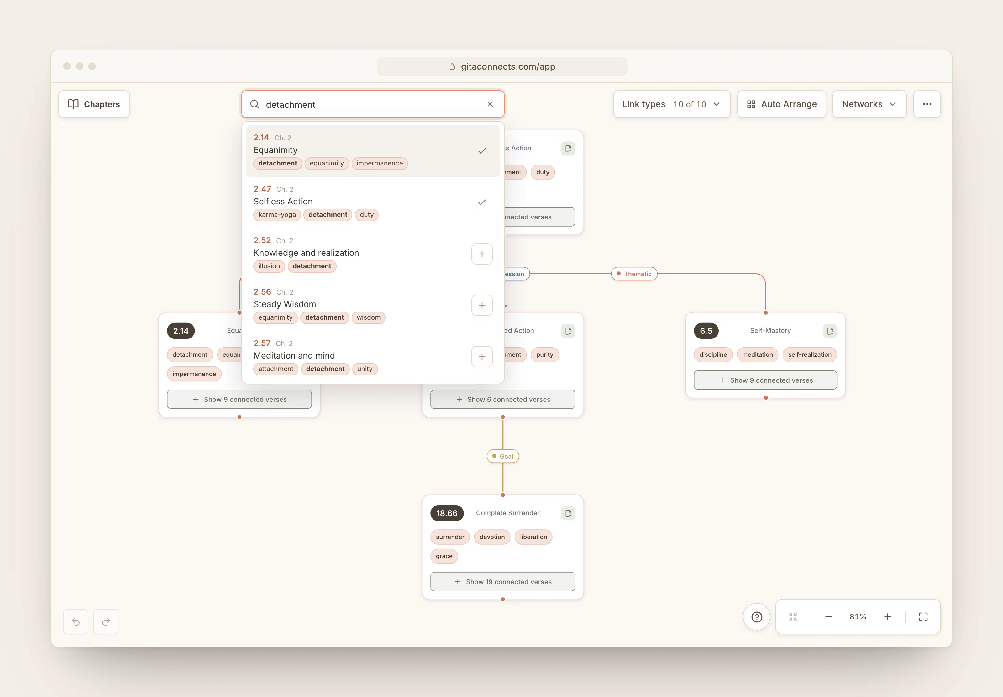Image resolution: width=1003 pixels, height=697 pixels.
Task: Click the fit-to-view collapse arrows icon
Action: tap(793, 617)
